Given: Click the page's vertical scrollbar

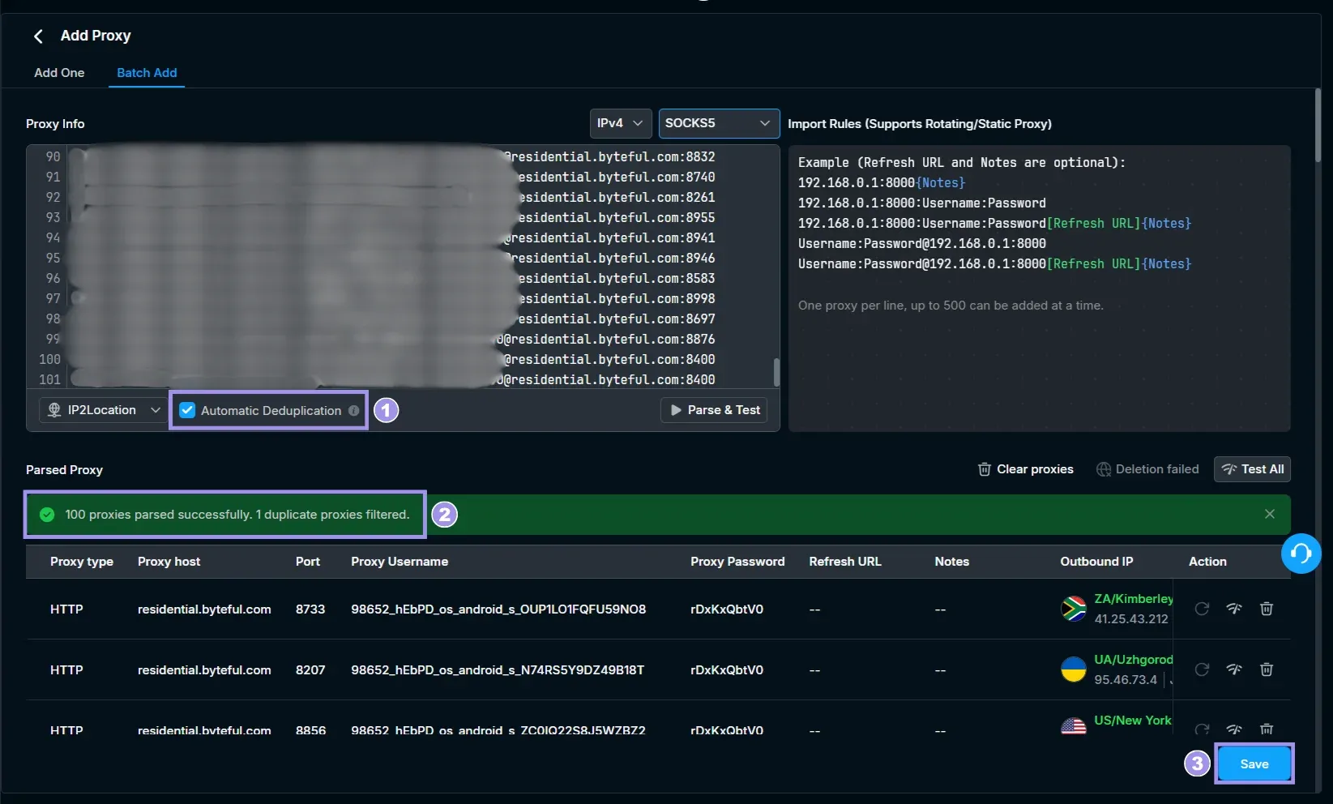Looking at the screenshot, I should pyautogui.click(x=1318, y=126).
